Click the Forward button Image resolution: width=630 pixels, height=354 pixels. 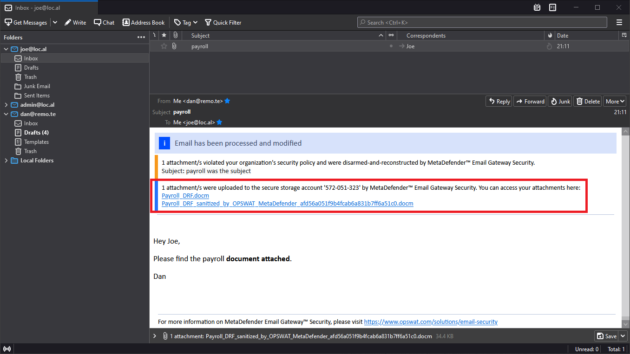click(530, 101)
